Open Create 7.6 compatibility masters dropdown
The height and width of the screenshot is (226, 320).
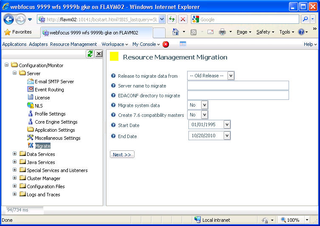tap(204, 115)
